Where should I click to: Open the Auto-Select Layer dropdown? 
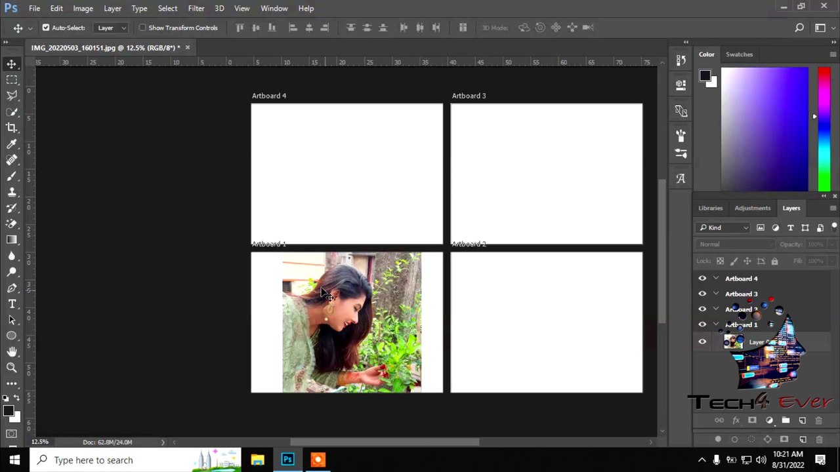tap(112, 28)
